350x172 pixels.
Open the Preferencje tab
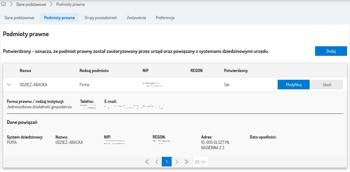point(165,18)
